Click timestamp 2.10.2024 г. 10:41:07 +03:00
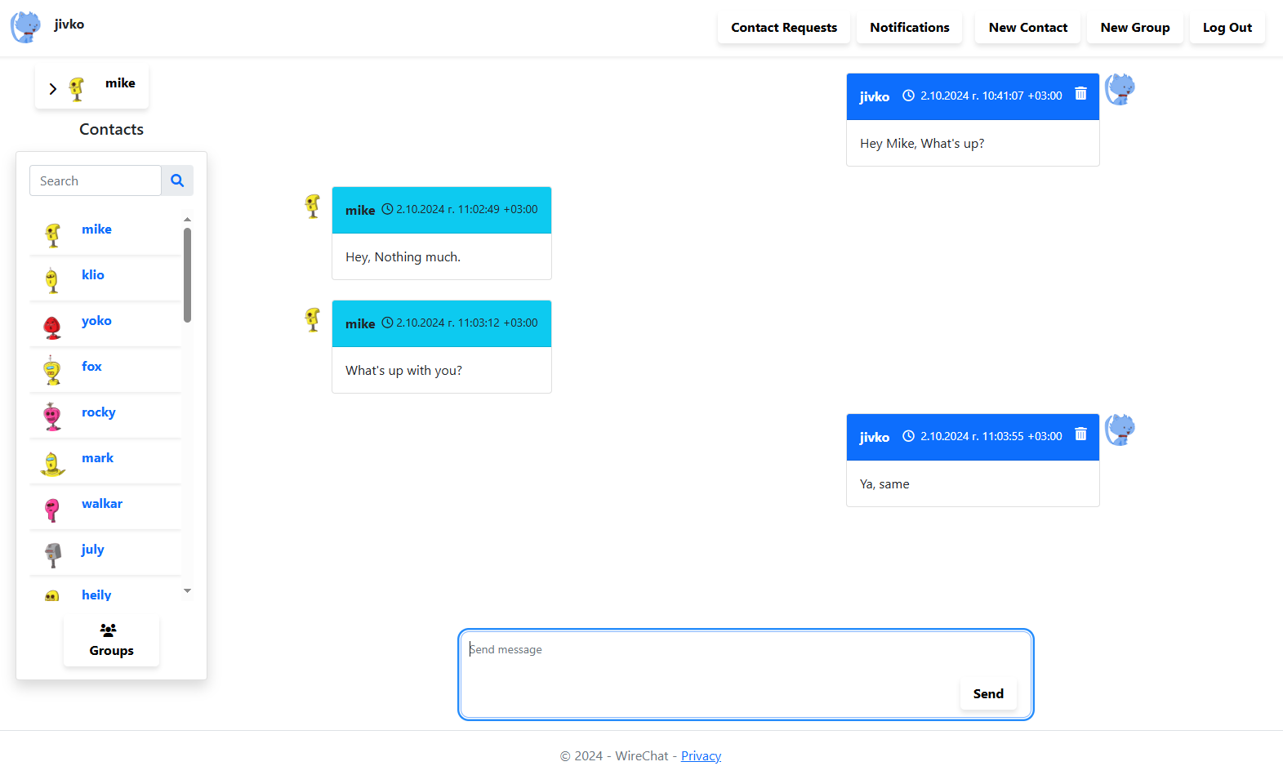Viewport: 1283px width, 775px height. click(991, 96)
